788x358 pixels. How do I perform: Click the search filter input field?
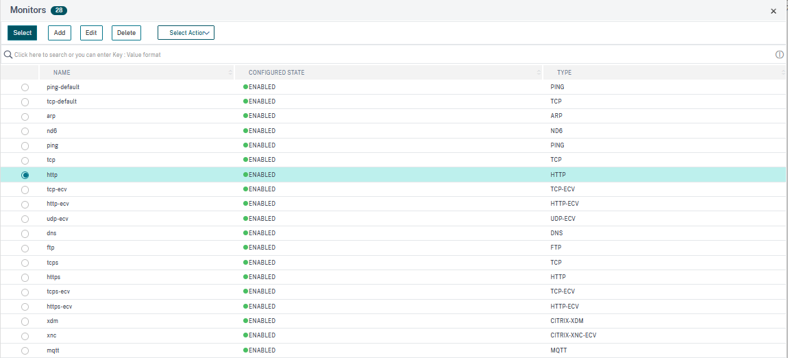click(343, 54)
